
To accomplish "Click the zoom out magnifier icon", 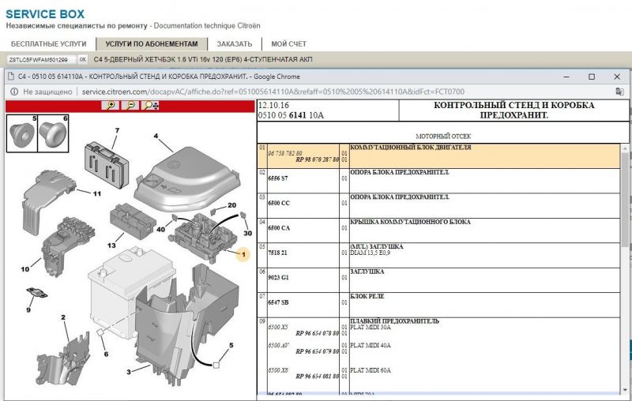I will 130,106.
